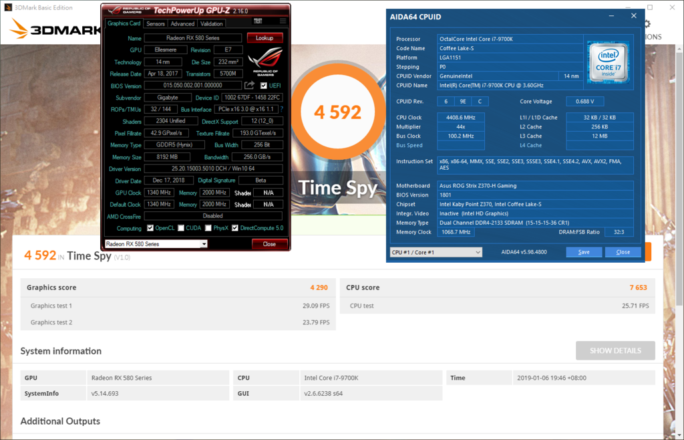Click the Additional Outputs heading

pos(60,421)
